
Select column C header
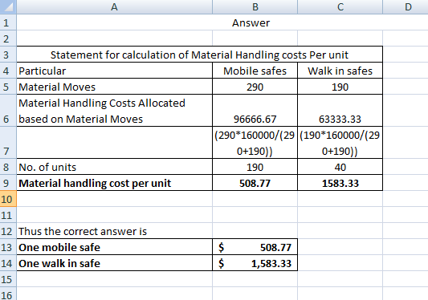coord(340,6)
